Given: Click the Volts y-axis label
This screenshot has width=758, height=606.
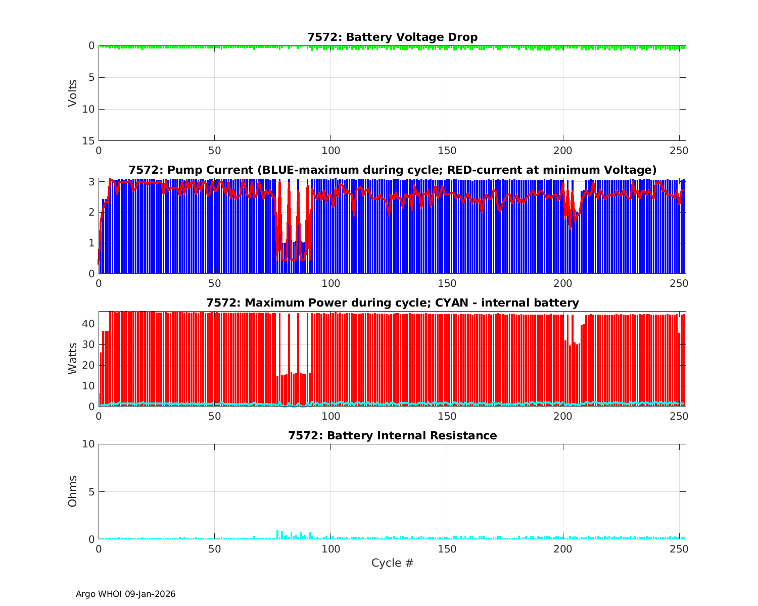Looking at the screenshot, I should pos(73,93).
